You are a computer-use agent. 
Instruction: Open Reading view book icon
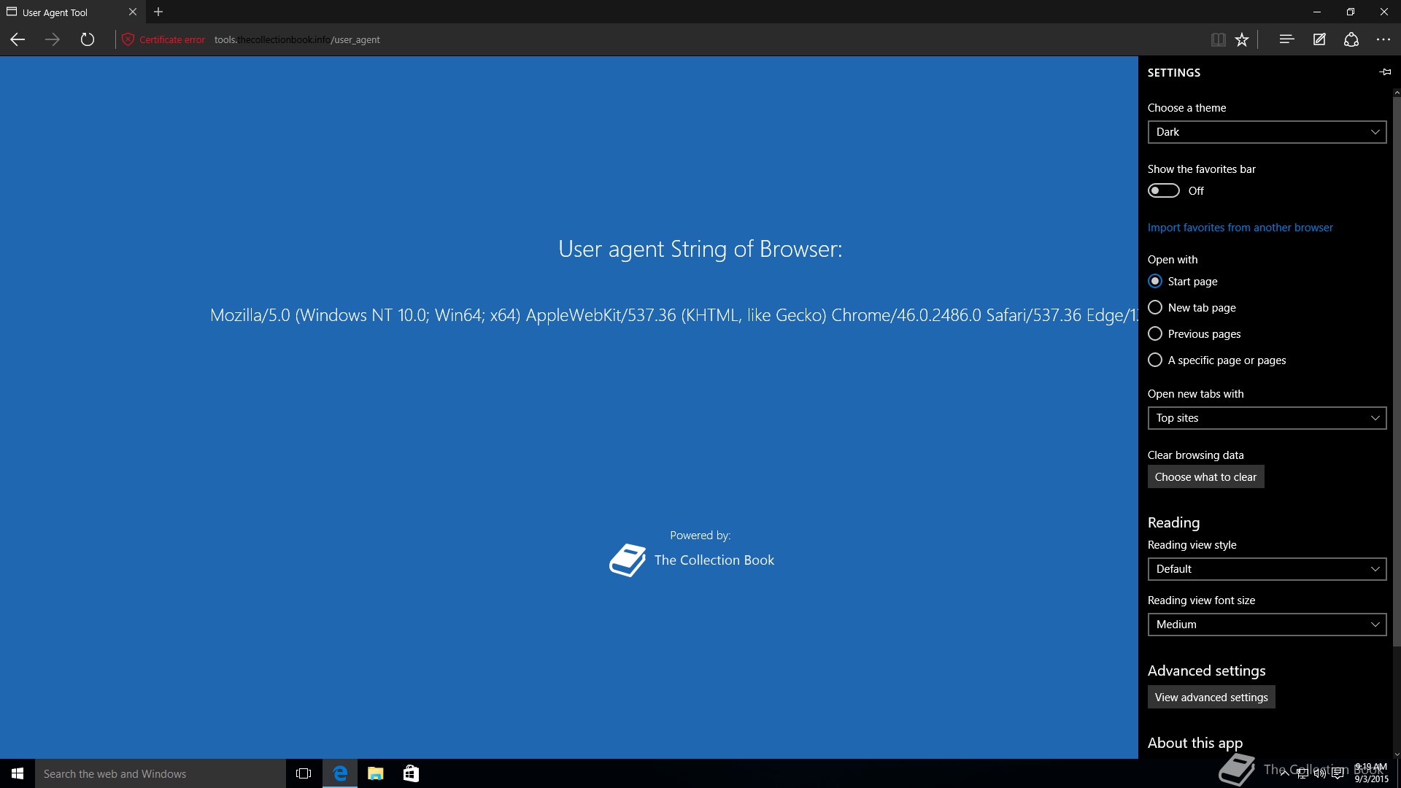pyautogui.click(x=1218, y=39)
